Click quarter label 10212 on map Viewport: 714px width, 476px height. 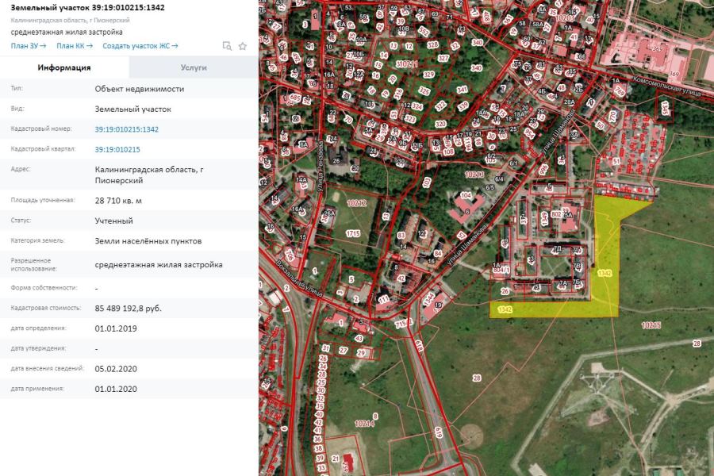point(356,204)
